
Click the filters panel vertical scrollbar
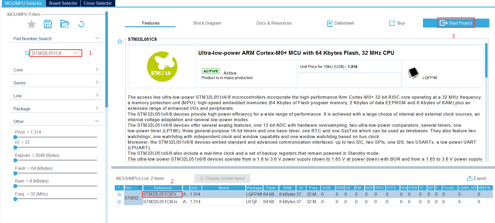[107, 60]
